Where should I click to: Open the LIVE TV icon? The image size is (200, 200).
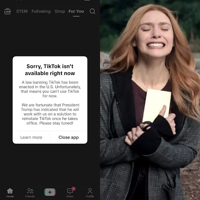click(x=7, y=11)
